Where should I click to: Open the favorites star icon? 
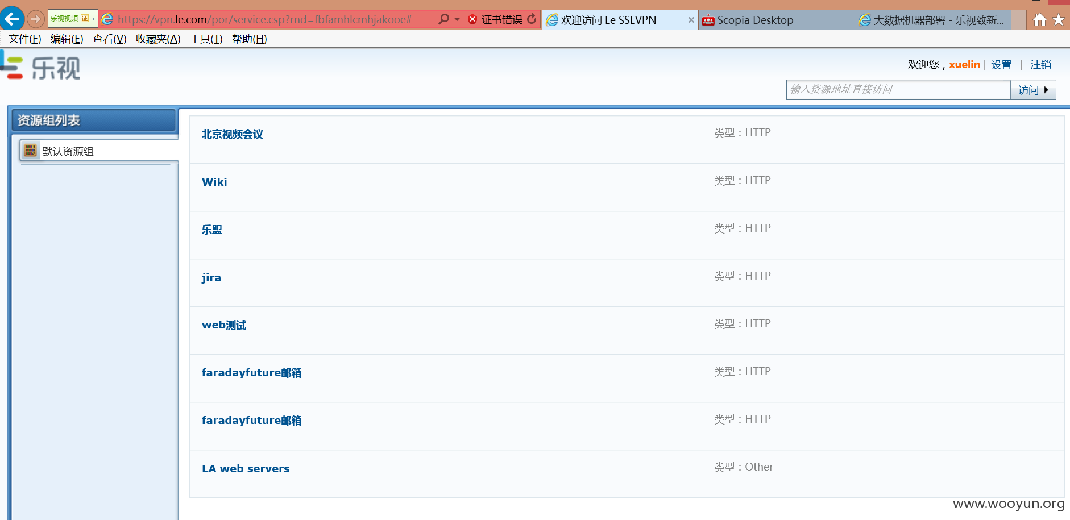tap(1059, 20)
